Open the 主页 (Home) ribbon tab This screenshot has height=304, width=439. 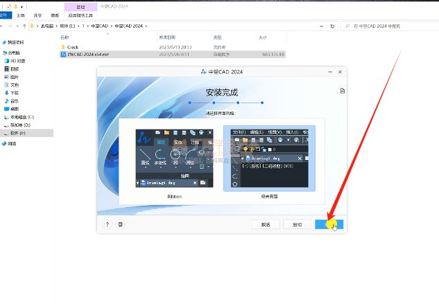click(21, 14)
